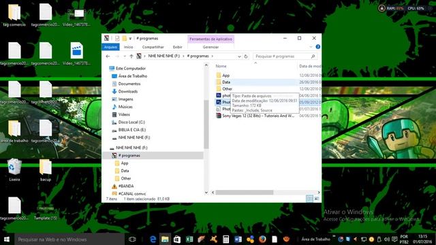
Task: Switch to Large Icons view layout icon
Action: (316, 199)
